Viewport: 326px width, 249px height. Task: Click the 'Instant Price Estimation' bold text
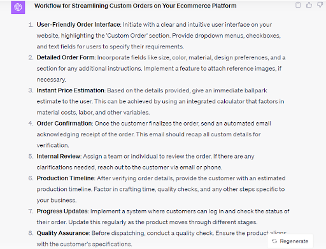(70, 90)
